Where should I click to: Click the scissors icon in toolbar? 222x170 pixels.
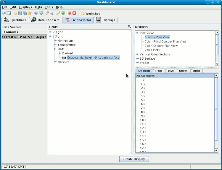[x=52, y=13]
